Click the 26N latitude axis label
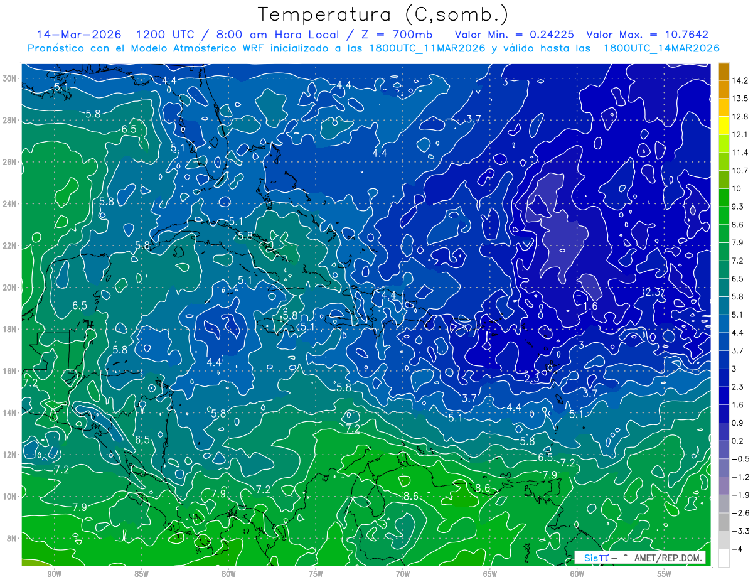Image resolution: width=753 pixels, height=582 pixels. click(11, 162)
